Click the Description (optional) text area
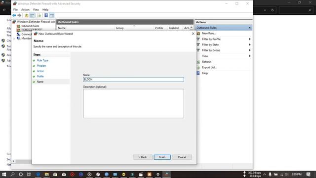The image size is (316, 178). (133, 103)
